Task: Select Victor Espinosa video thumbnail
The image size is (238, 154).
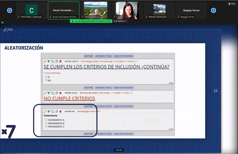Action: (x=96, y=10)
